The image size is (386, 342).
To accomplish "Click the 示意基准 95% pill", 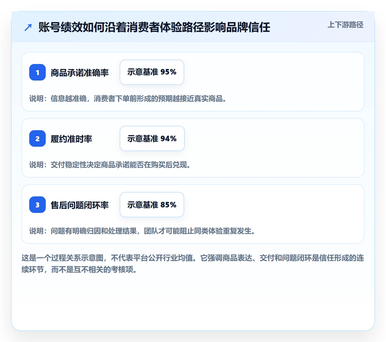I will tap(152, 72).
